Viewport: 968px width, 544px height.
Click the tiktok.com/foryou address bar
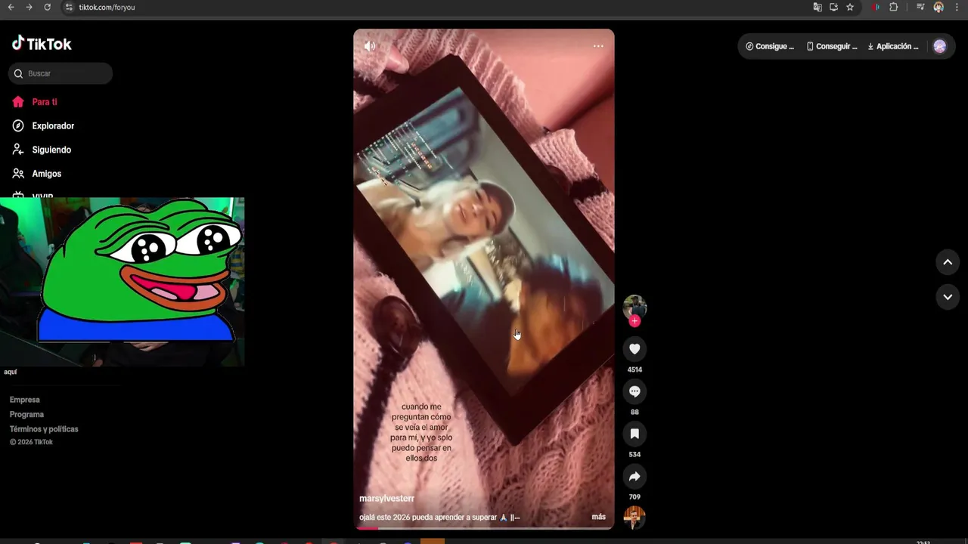[x=107, y=7]
